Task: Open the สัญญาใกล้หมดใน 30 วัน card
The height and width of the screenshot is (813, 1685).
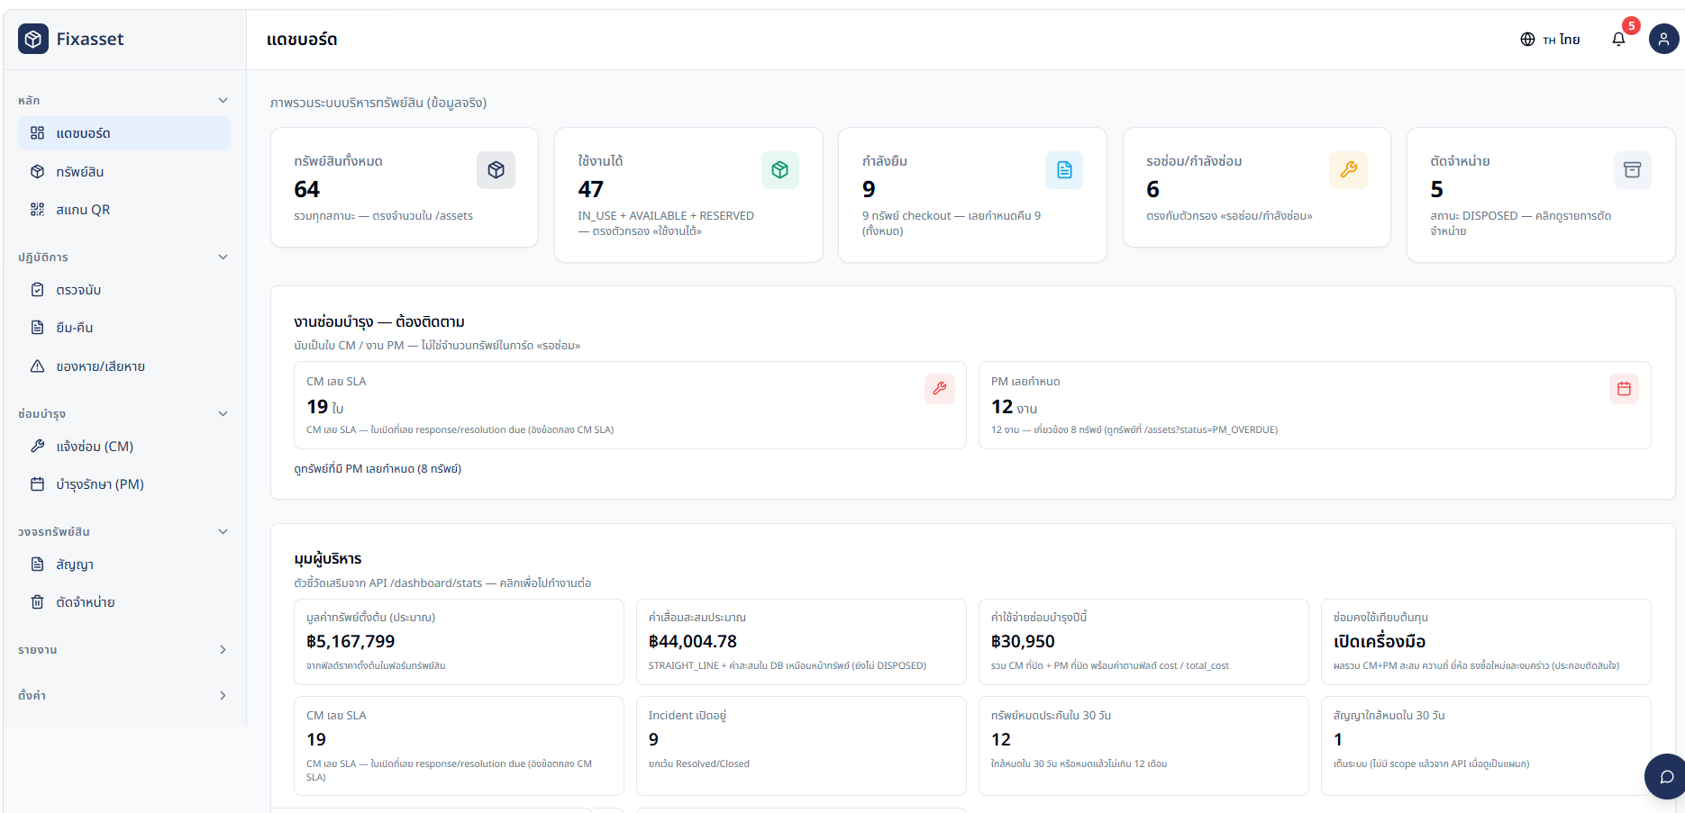Action: (1486, 746)
